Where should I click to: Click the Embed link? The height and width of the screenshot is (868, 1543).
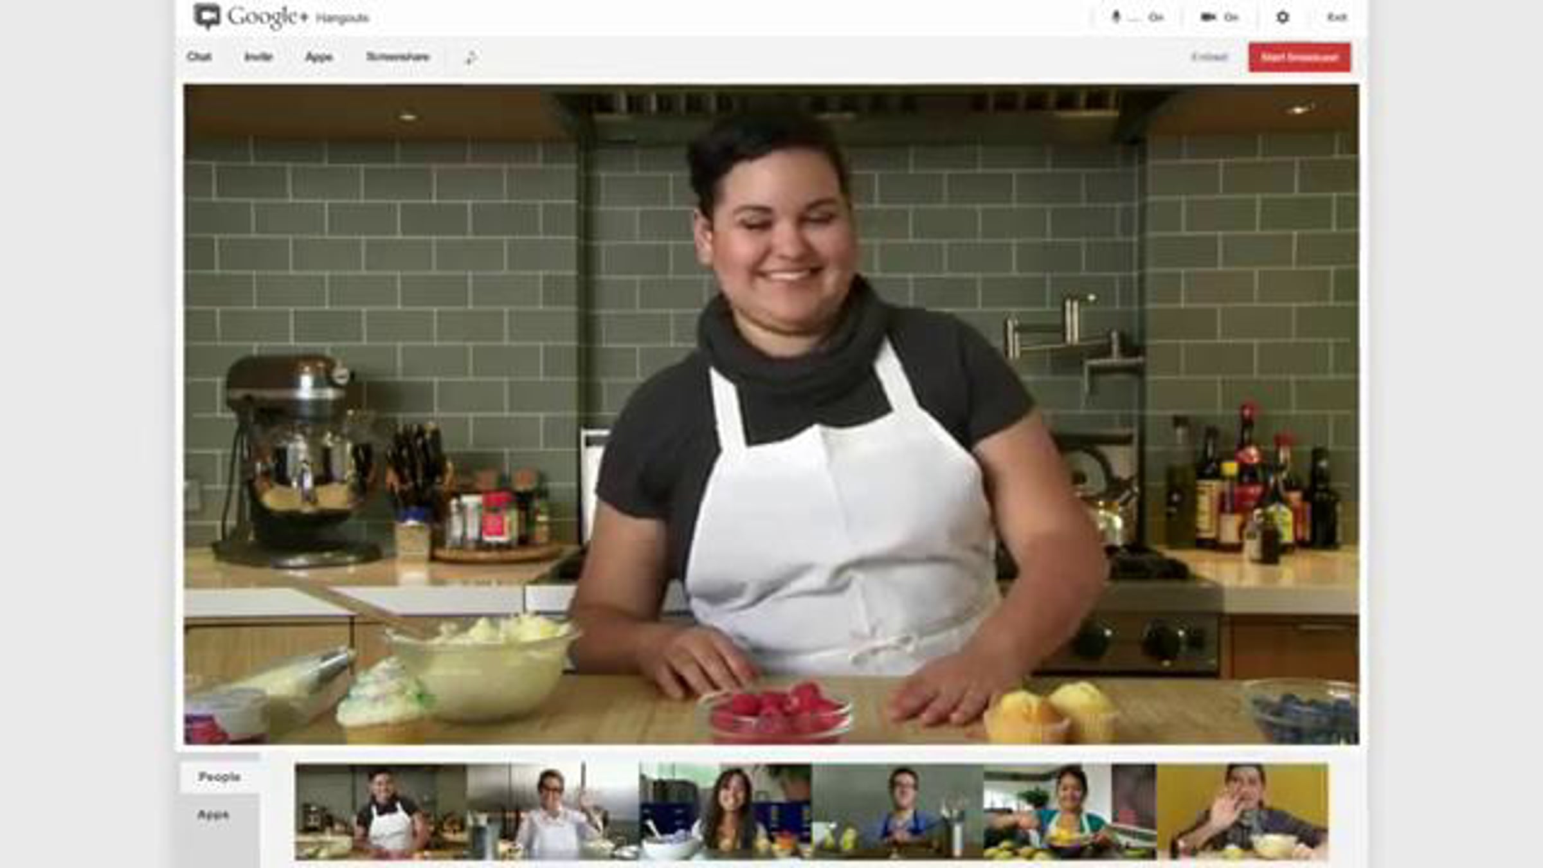[x=1209, y=57]
